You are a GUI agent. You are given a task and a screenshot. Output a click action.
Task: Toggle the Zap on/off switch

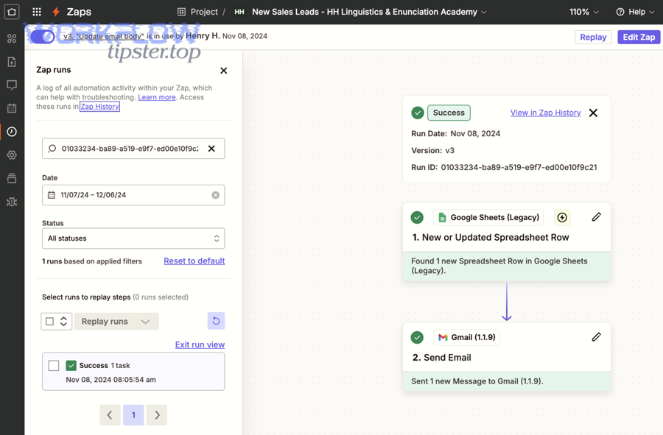tap(43, 36)
